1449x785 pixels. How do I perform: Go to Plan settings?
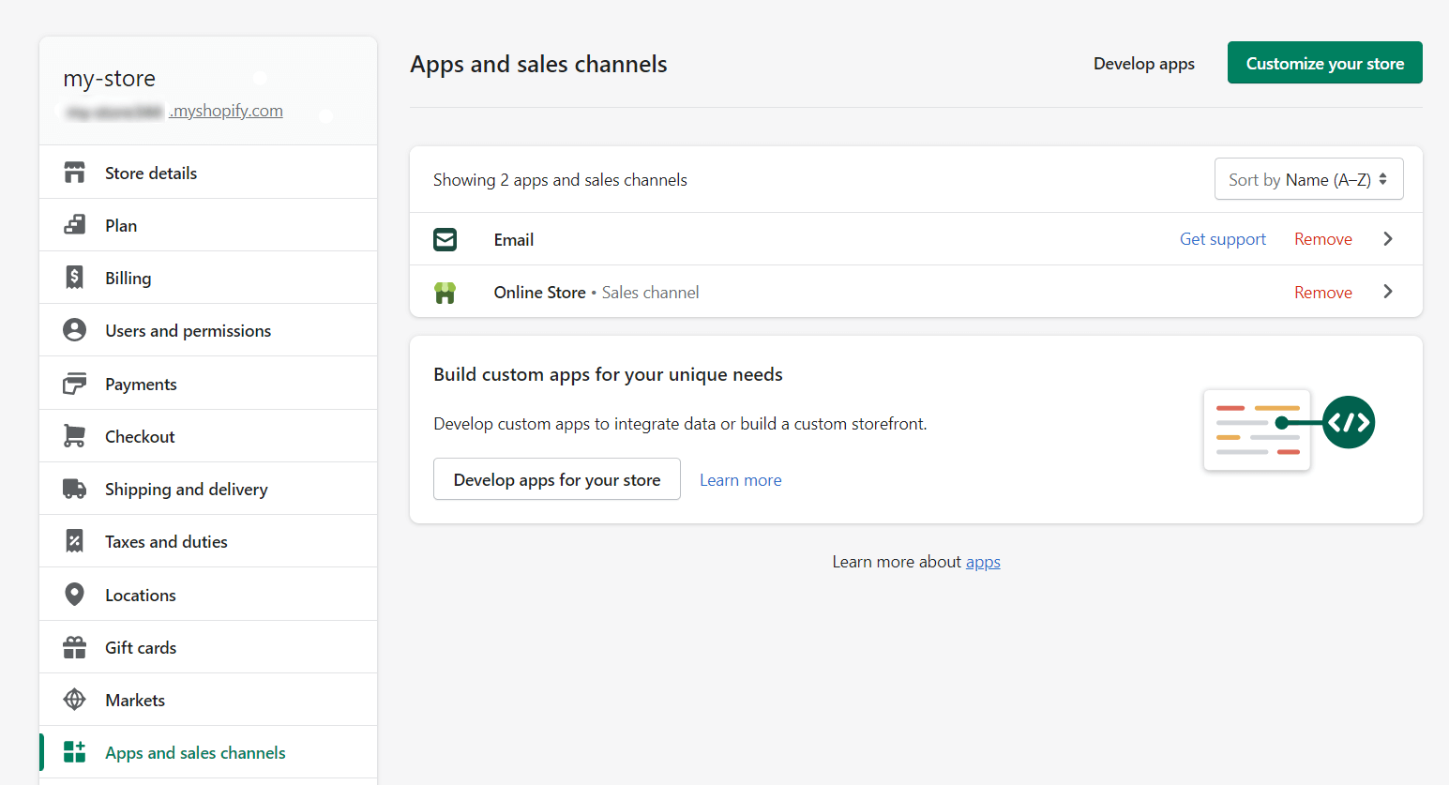pos(208,225)
